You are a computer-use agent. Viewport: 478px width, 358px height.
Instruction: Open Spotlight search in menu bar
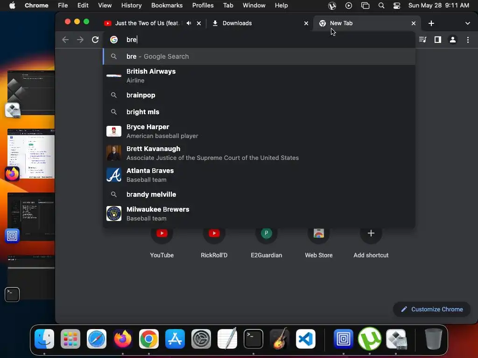[381, 6]
